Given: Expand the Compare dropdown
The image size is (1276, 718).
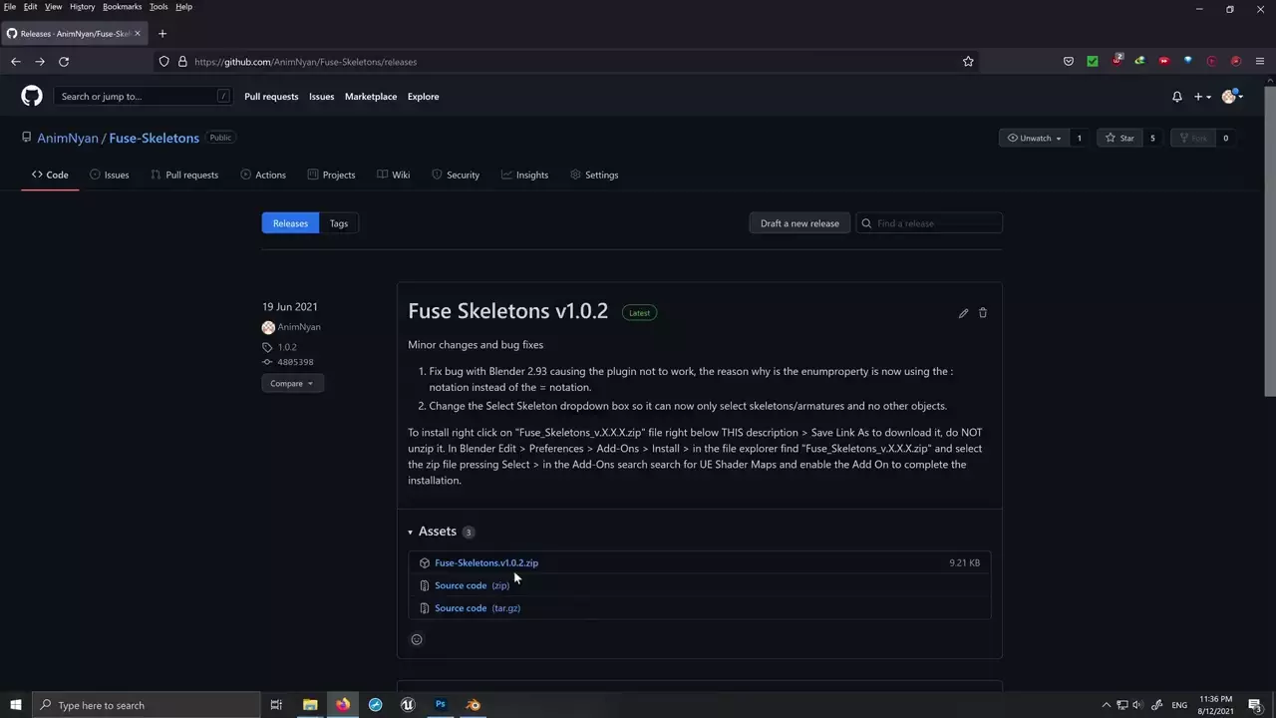Looking at the screenshot, I should [x=292, y=384].
